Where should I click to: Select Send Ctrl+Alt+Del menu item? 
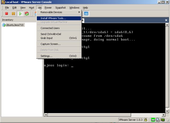pyautogui.click(x=59, y=34)
